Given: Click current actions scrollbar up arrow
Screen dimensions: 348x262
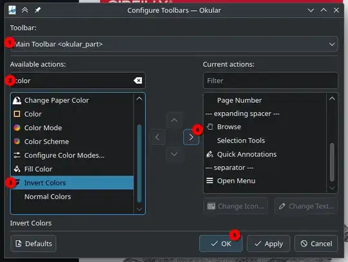Looking at the screenshot, I should (332, 98).
